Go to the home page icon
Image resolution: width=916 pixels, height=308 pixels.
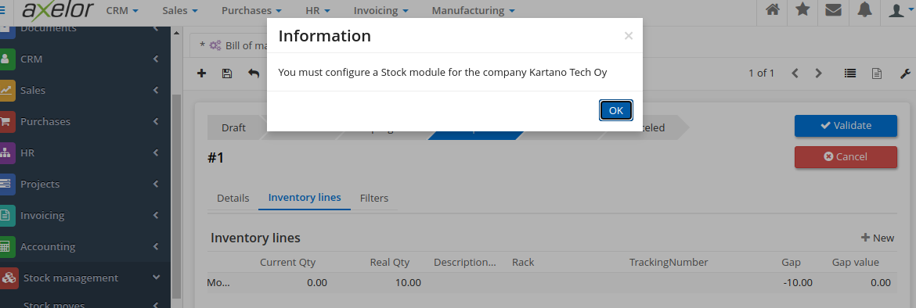click(772, 10)
